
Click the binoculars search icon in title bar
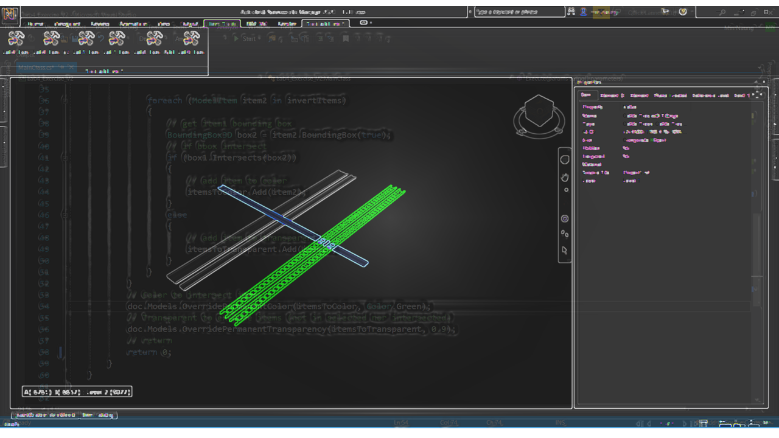coord(571,12)
